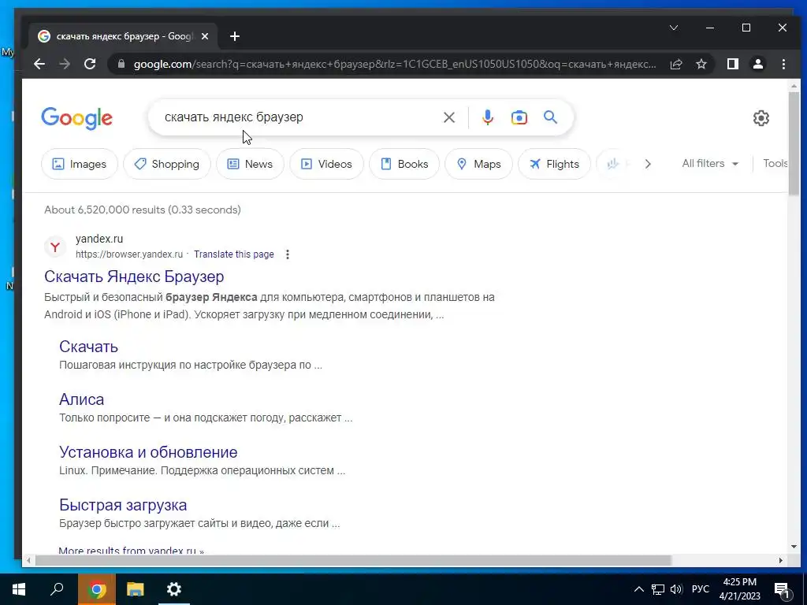The width and height of the screenshot is (807, 605).
Task: Click the address bar URL
Action: click(x=395, y=64)
